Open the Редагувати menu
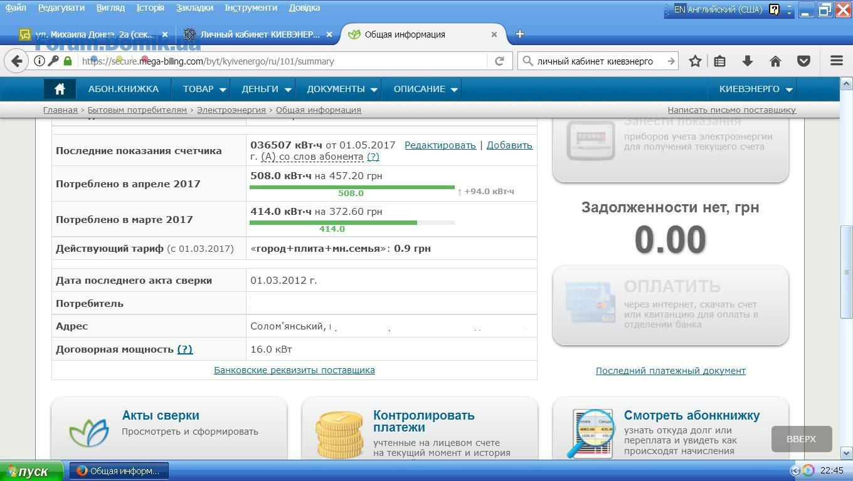This screenshot has width=853, height=481. pos(61,8)
